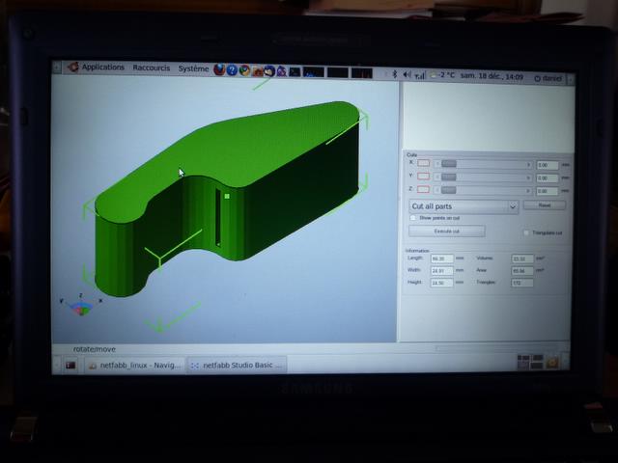Image resolution: width=618 pixels, height=463 pixels.
Task: Open the Système menu
Action: click(x=193, y=68)
